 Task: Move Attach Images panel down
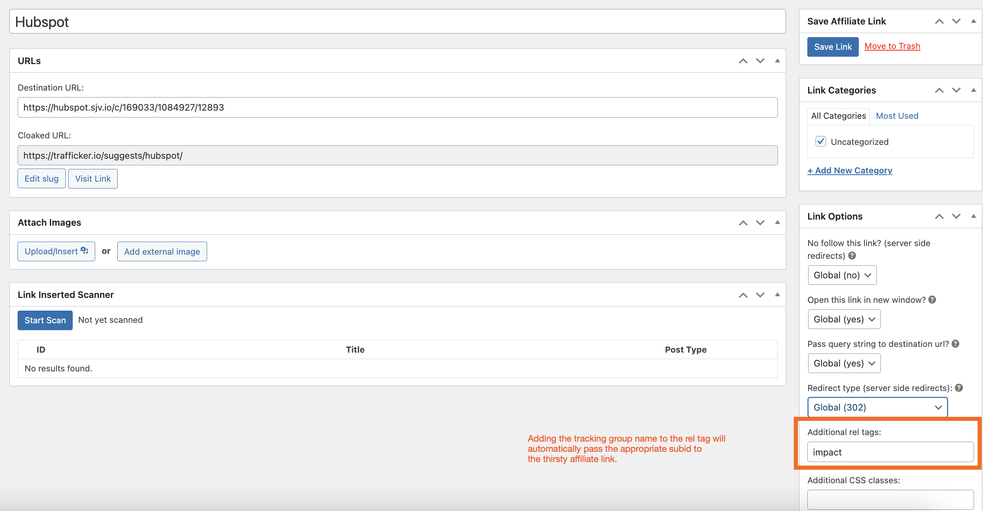[x=760, y=222]
